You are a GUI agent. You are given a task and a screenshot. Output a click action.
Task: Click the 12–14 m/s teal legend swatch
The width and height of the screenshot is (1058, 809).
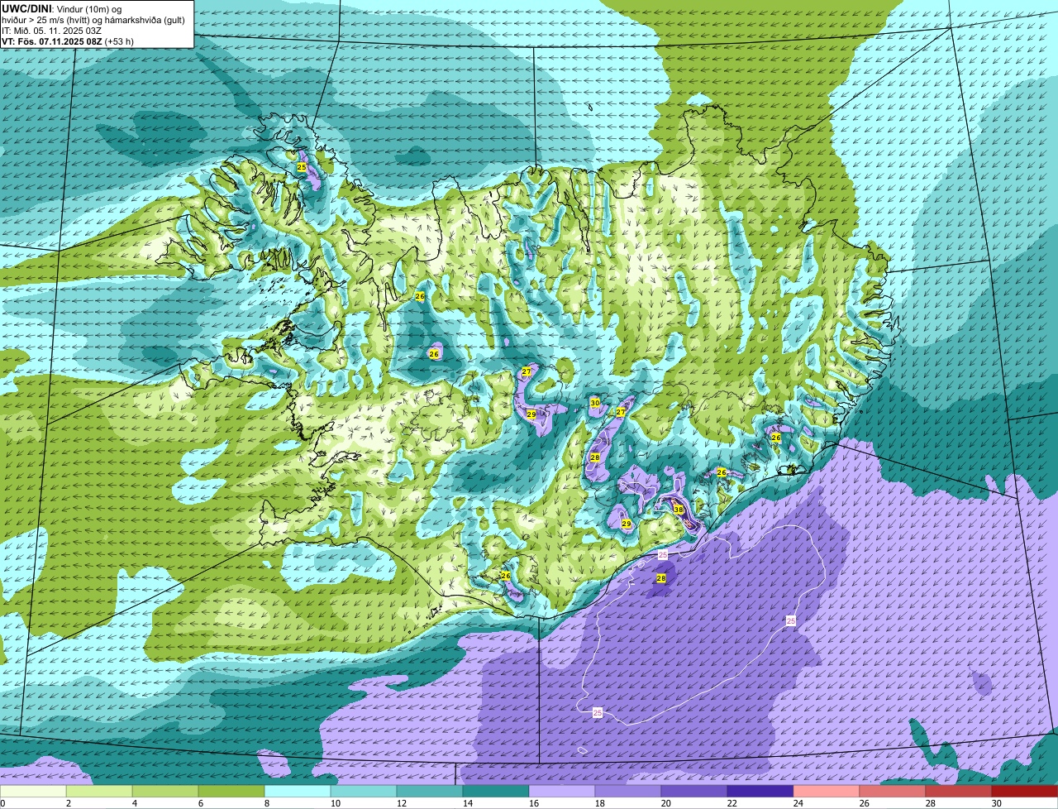430,792
